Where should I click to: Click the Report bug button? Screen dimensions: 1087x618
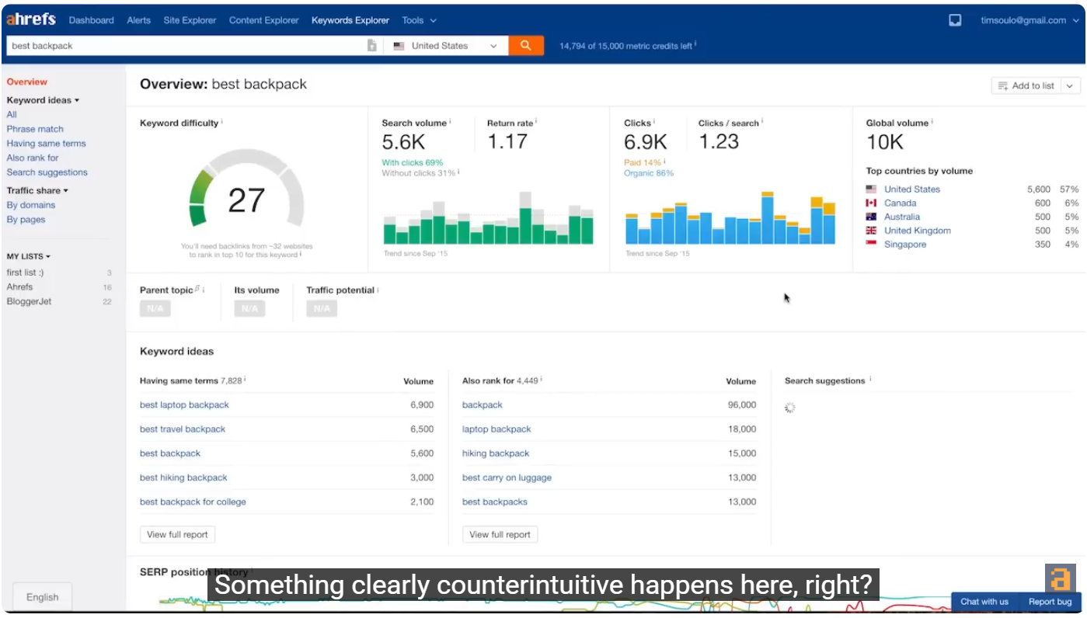pyautogui.click(x=1050, y=602)
